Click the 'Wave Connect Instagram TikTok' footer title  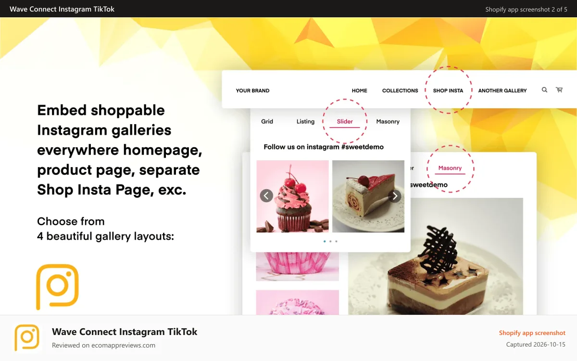(x=125, y=332)
